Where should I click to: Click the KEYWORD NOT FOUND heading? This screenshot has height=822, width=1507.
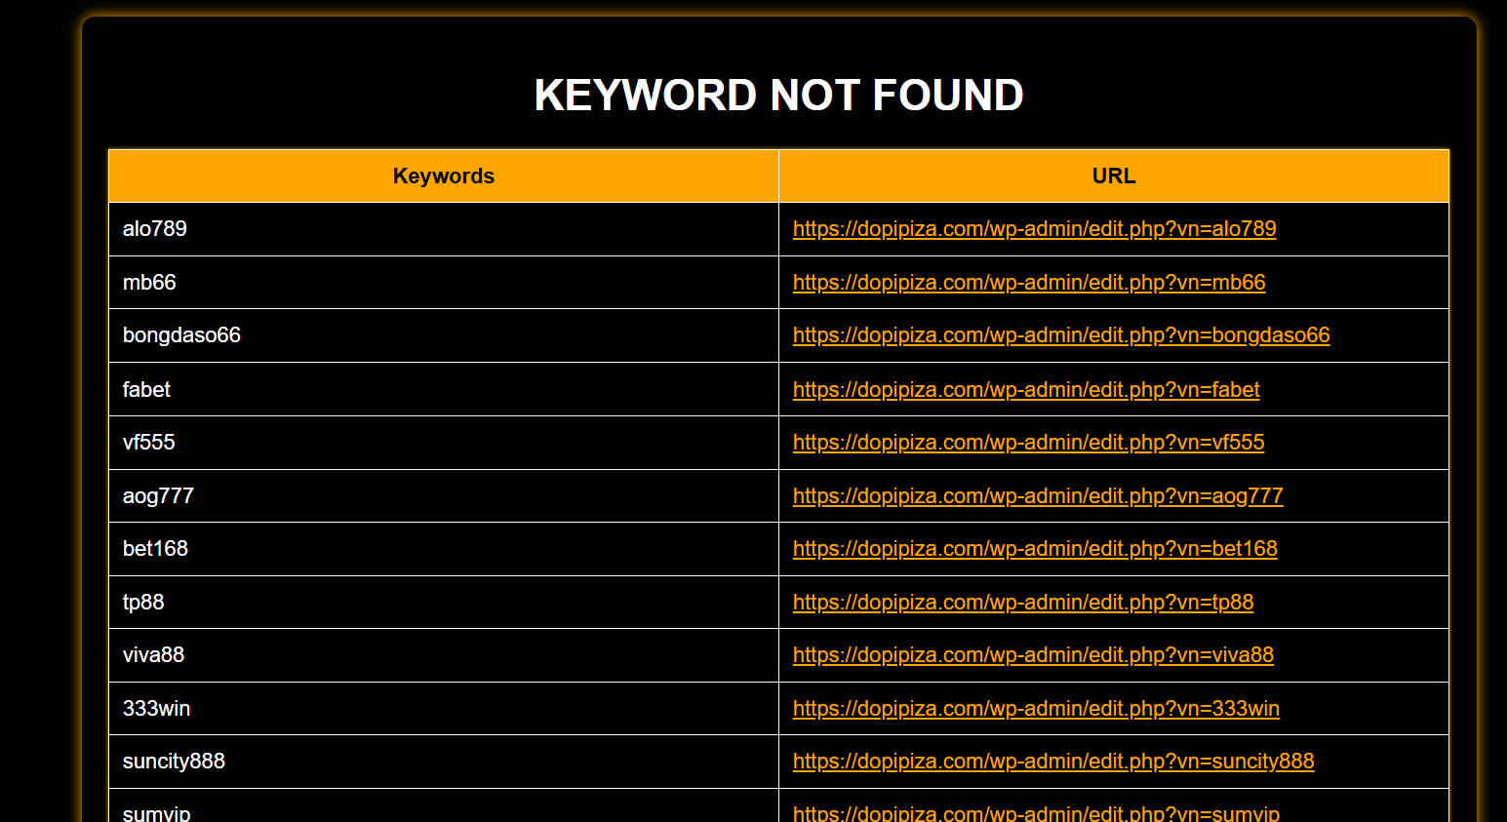pos(778,96)
